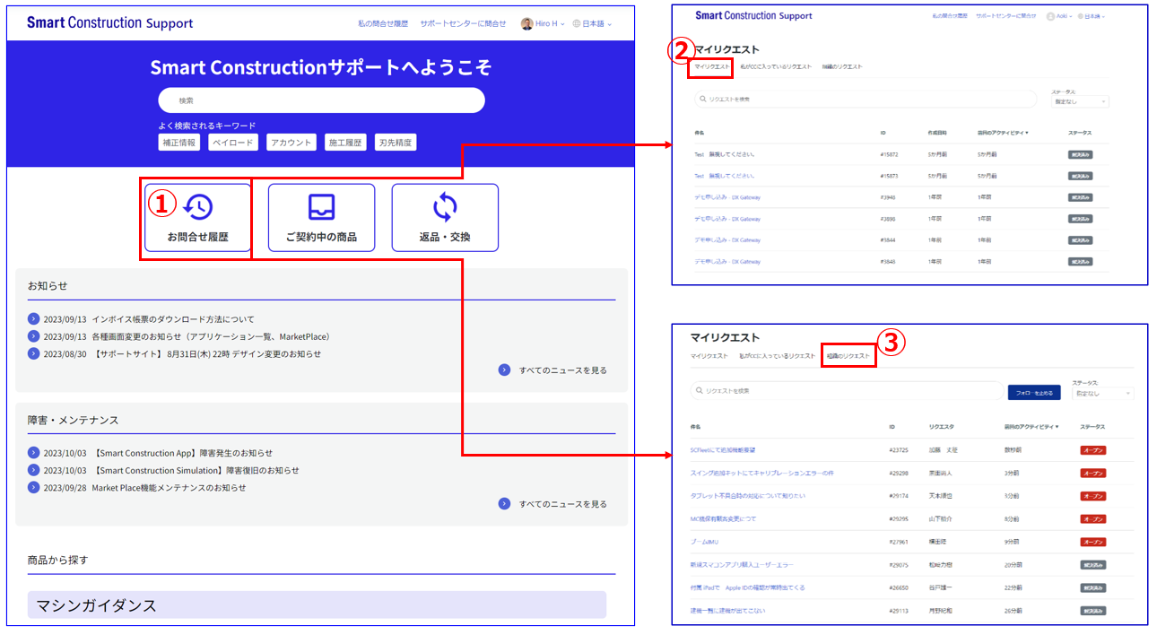This screenshot has width=1157, height=635.
Task: Click ID cell #15873 in upper panel
Action: 889,176
